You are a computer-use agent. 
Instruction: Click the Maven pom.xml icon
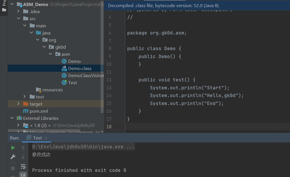tap(26, 111)
